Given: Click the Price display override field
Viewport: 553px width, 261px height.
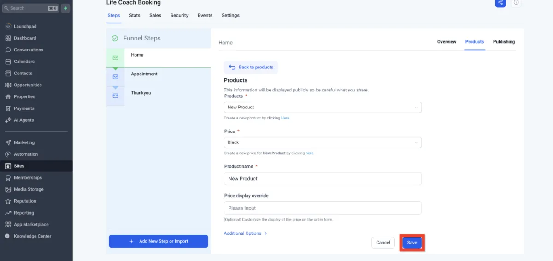Looking at the screenshot, I should (322, 208).
